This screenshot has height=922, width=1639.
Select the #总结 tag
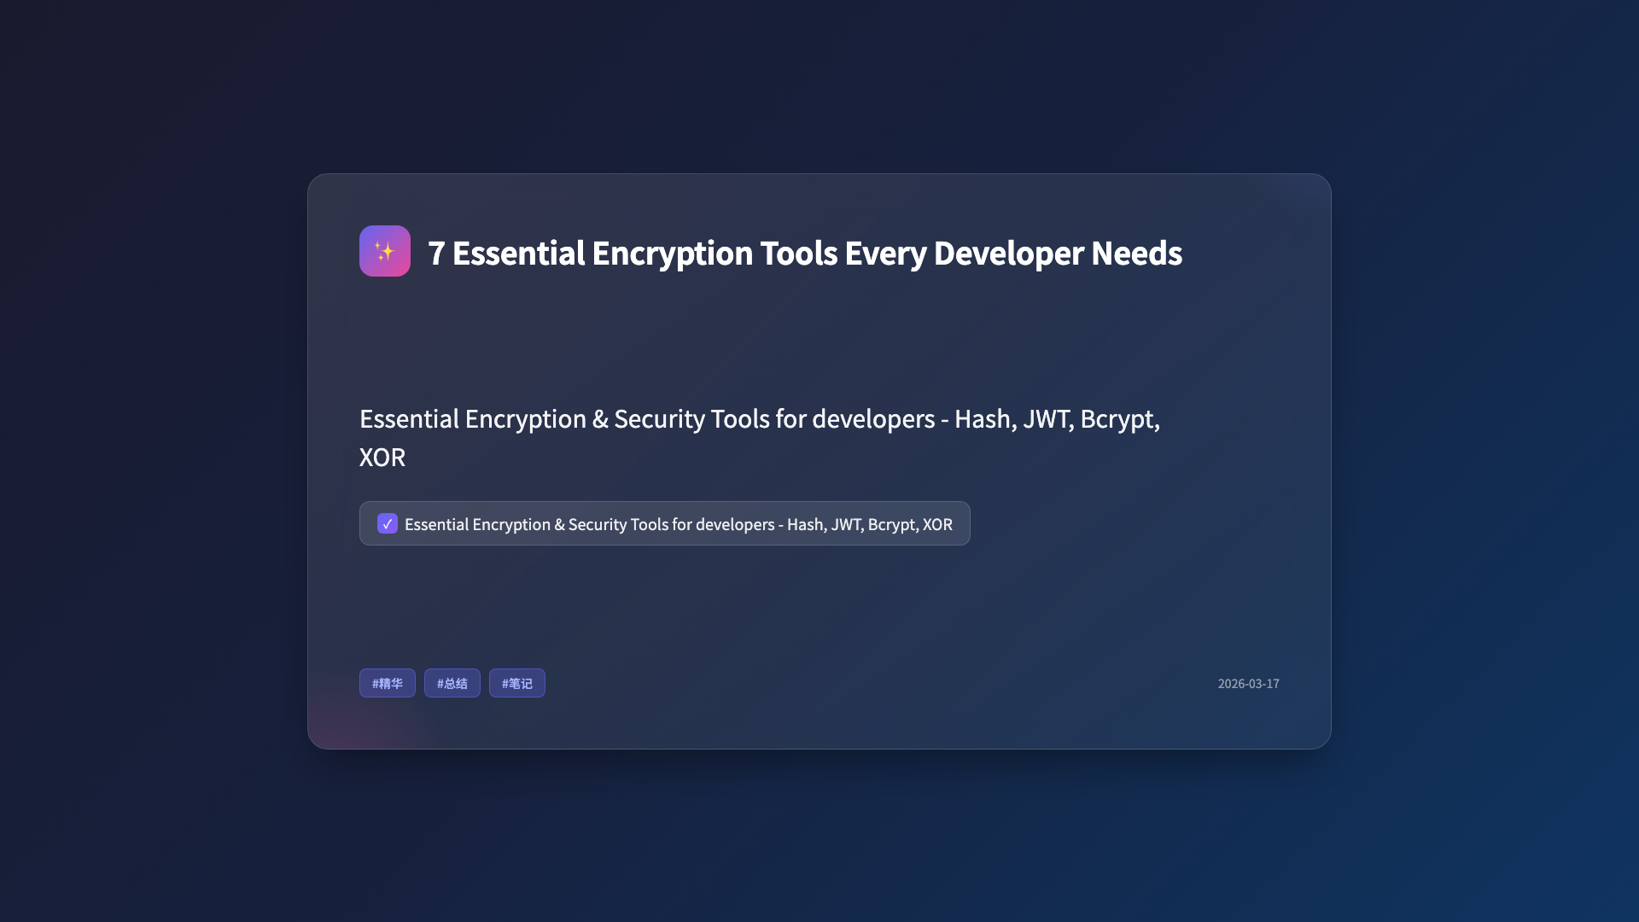click(x=452, y=683)
